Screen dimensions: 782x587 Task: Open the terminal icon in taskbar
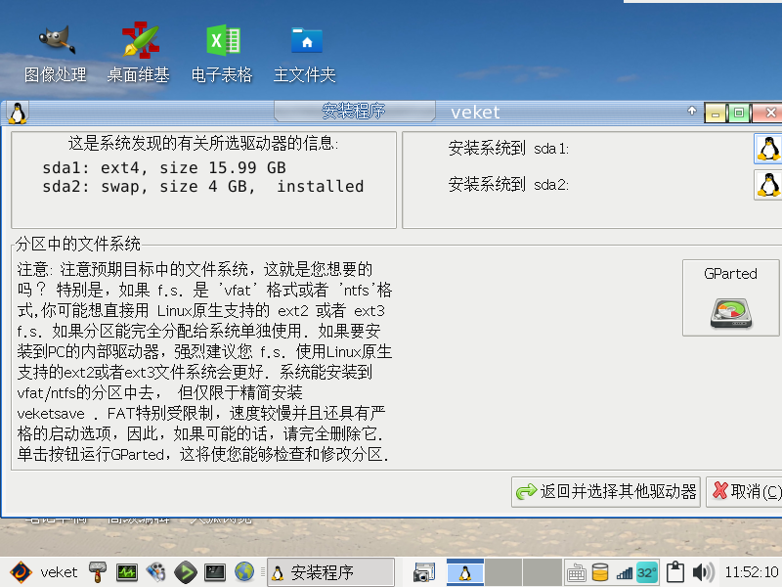point(215,572)
